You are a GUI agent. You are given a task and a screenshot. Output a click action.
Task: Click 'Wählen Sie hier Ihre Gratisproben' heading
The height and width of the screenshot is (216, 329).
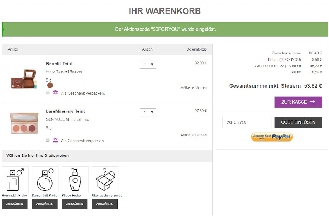click(x=37, y=156)
